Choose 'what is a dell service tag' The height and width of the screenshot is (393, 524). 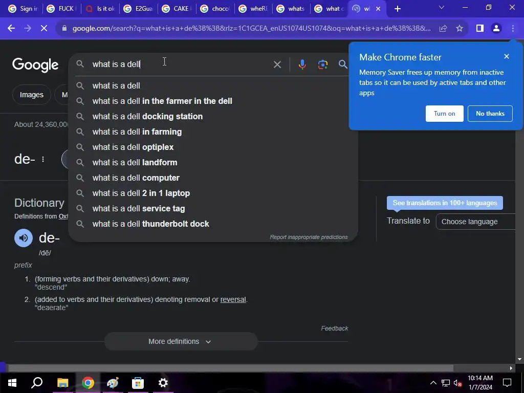pyautogui.click(x=213, y=209)
